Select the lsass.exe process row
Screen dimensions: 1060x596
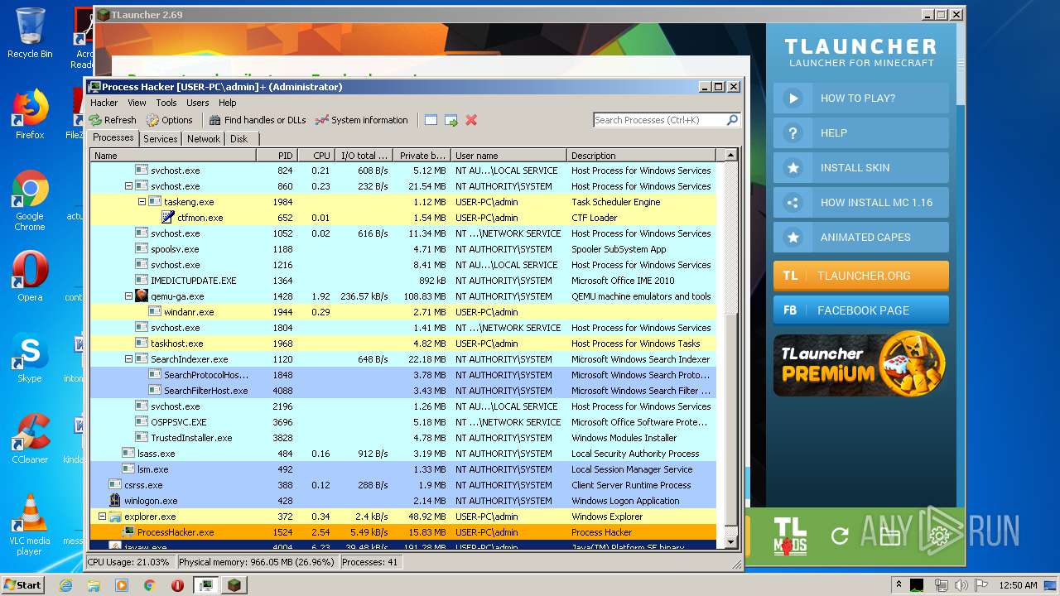[x=403, y=454]
